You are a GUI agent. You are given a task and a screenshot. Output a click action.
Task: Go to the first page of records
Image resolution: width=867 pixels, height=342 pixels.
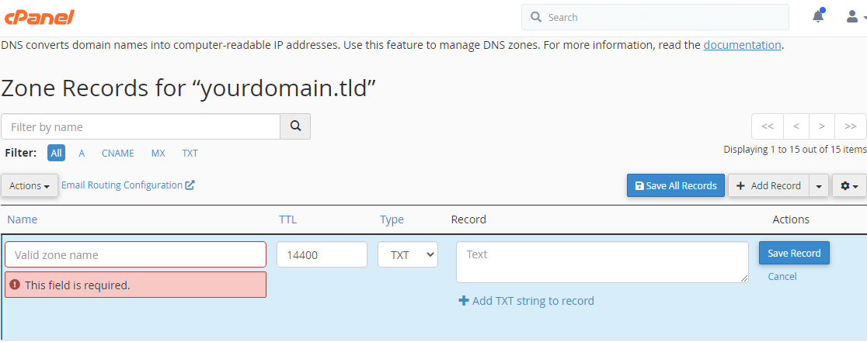pos(767,126)
